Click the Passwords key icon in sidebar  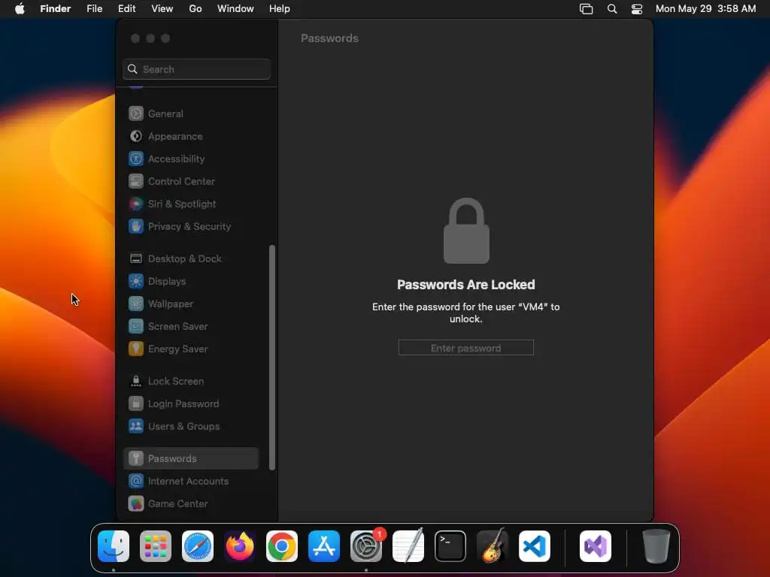coord(136,458)
